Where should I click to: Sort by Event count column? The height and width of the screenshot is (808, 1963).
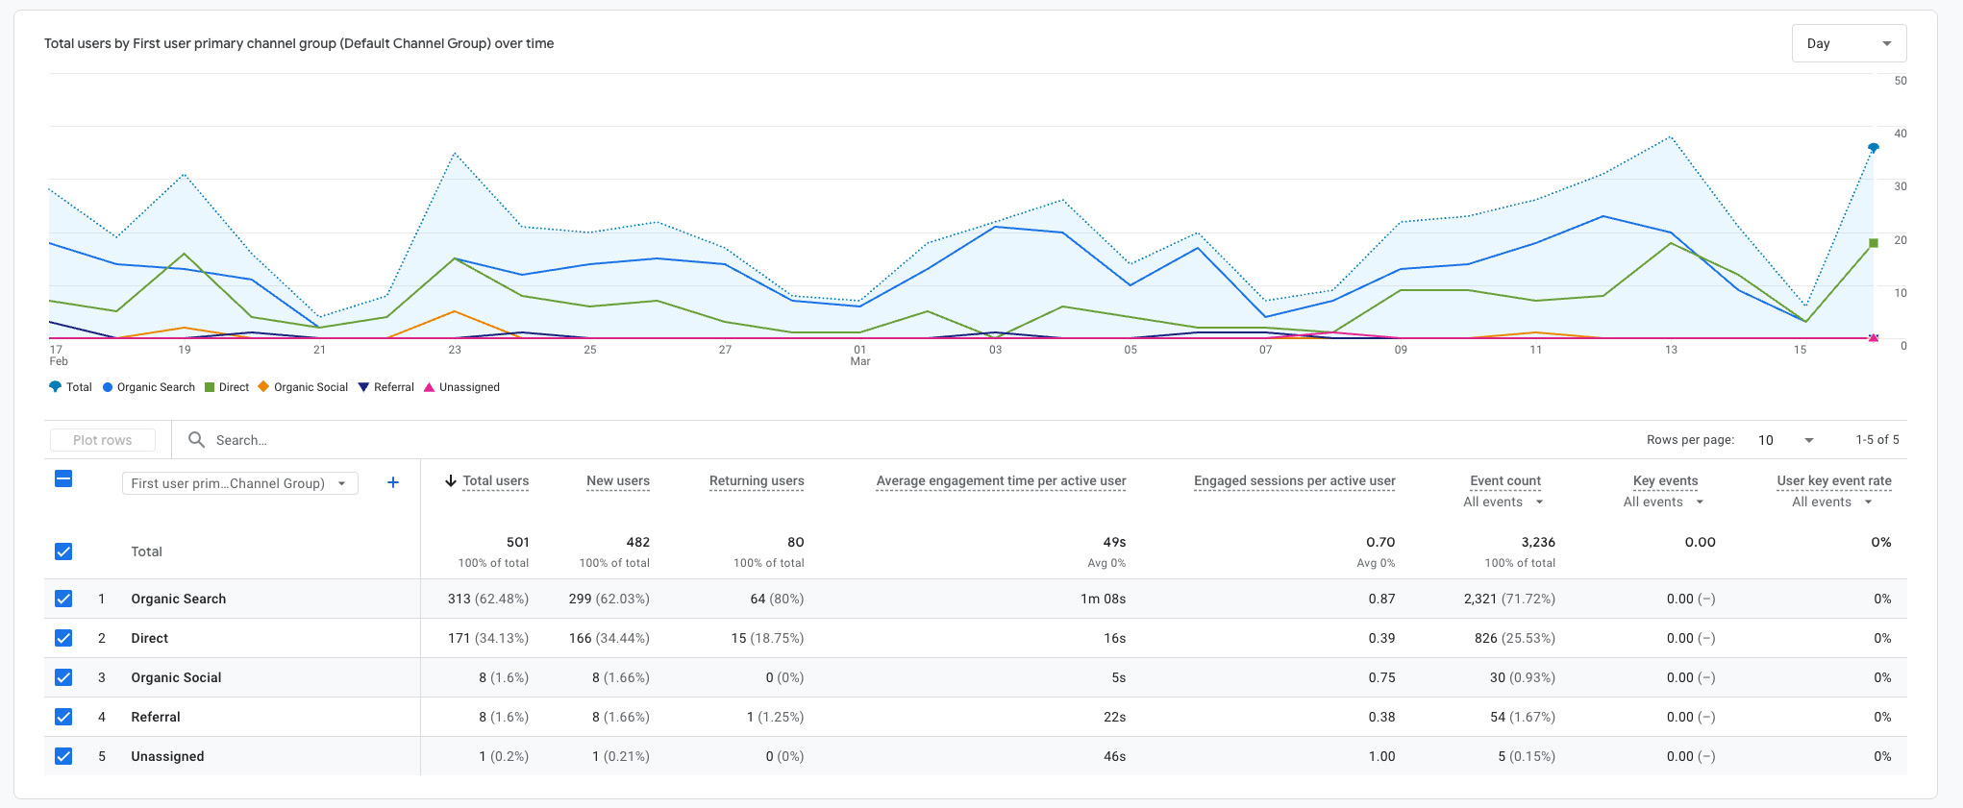coord(1505,480)
